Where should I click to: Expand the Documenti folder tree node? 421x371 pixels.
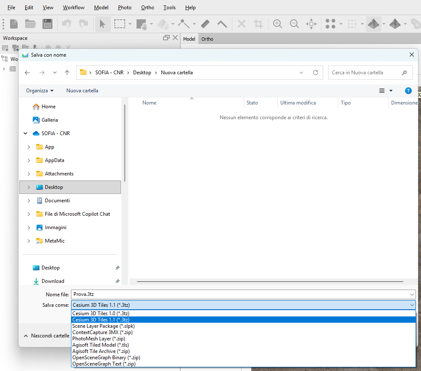(x=29, y=201)
